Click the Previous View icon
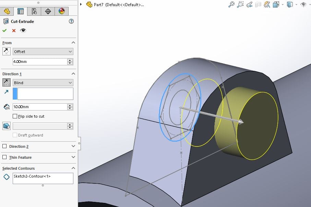This screenshot has height=207, width=311. [x=249, y=4]
